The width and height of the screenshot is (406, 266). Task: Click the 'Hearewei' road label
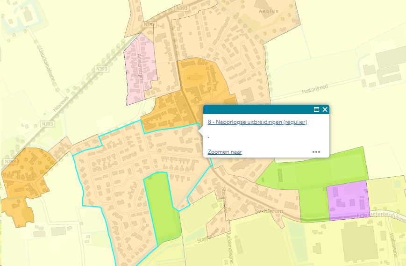click(61, 104)
